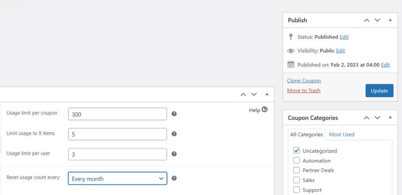Open the Help link with question mark
This screenshot has width=402, height=195.
258,110
